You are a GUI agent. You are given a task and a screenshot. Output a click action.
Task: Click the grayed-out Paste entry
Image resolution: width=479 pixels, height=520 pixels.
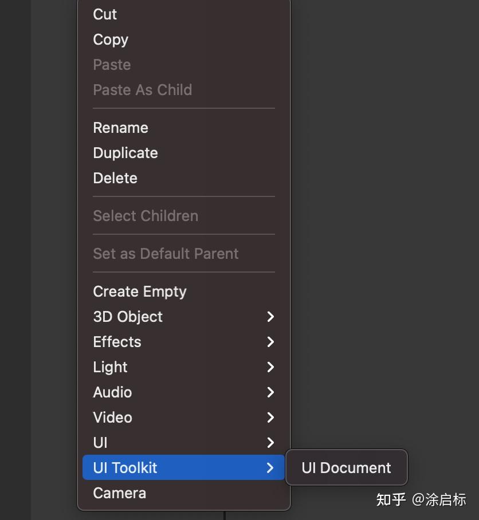click(112, 65)
